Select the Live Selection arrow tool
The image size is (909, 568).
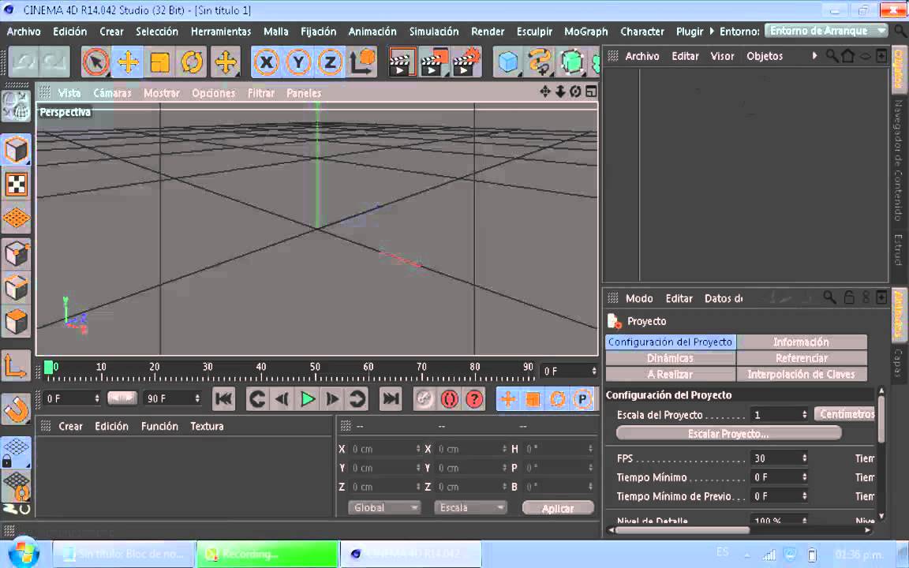[x=96, y=62]
